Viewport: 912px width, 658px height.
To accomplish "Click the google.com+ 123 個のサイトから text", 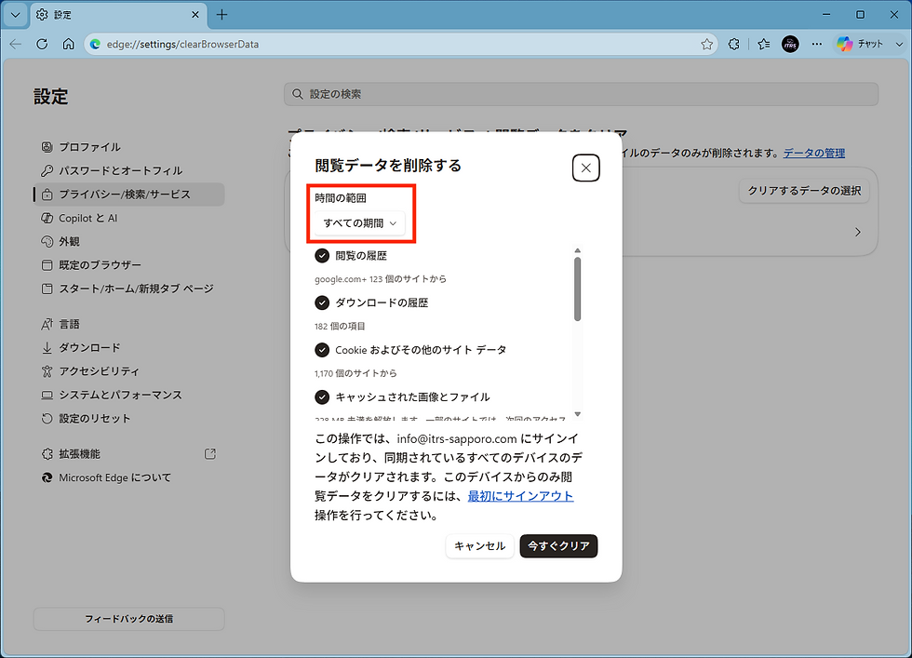I will (381, 279).
